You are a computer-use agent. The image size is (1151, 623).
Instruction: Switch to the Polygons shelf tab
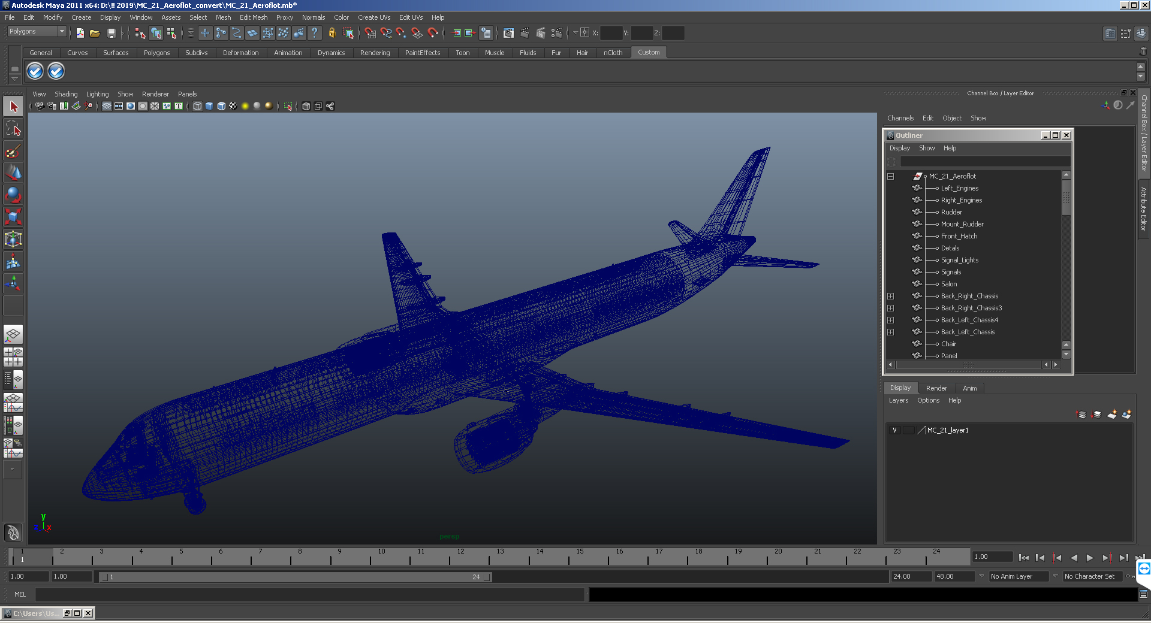156,53
